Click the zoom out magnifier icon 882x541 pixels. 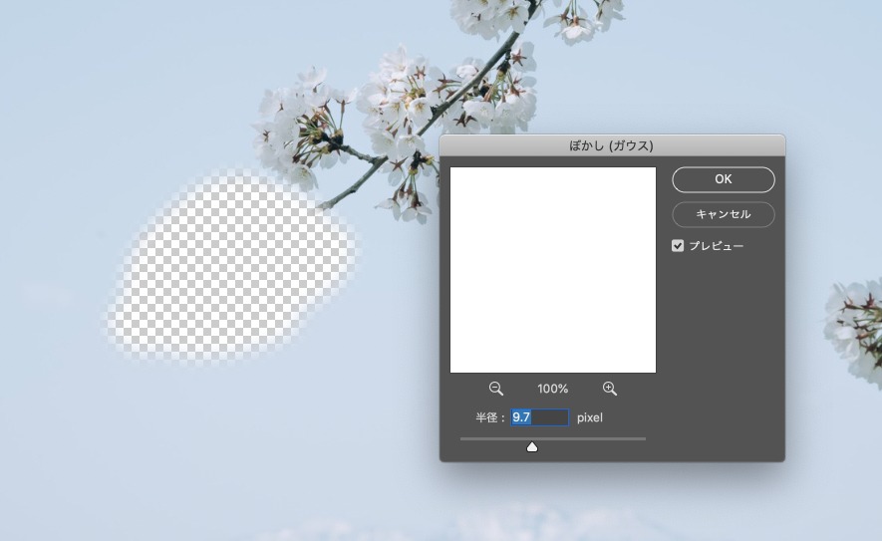496,389
